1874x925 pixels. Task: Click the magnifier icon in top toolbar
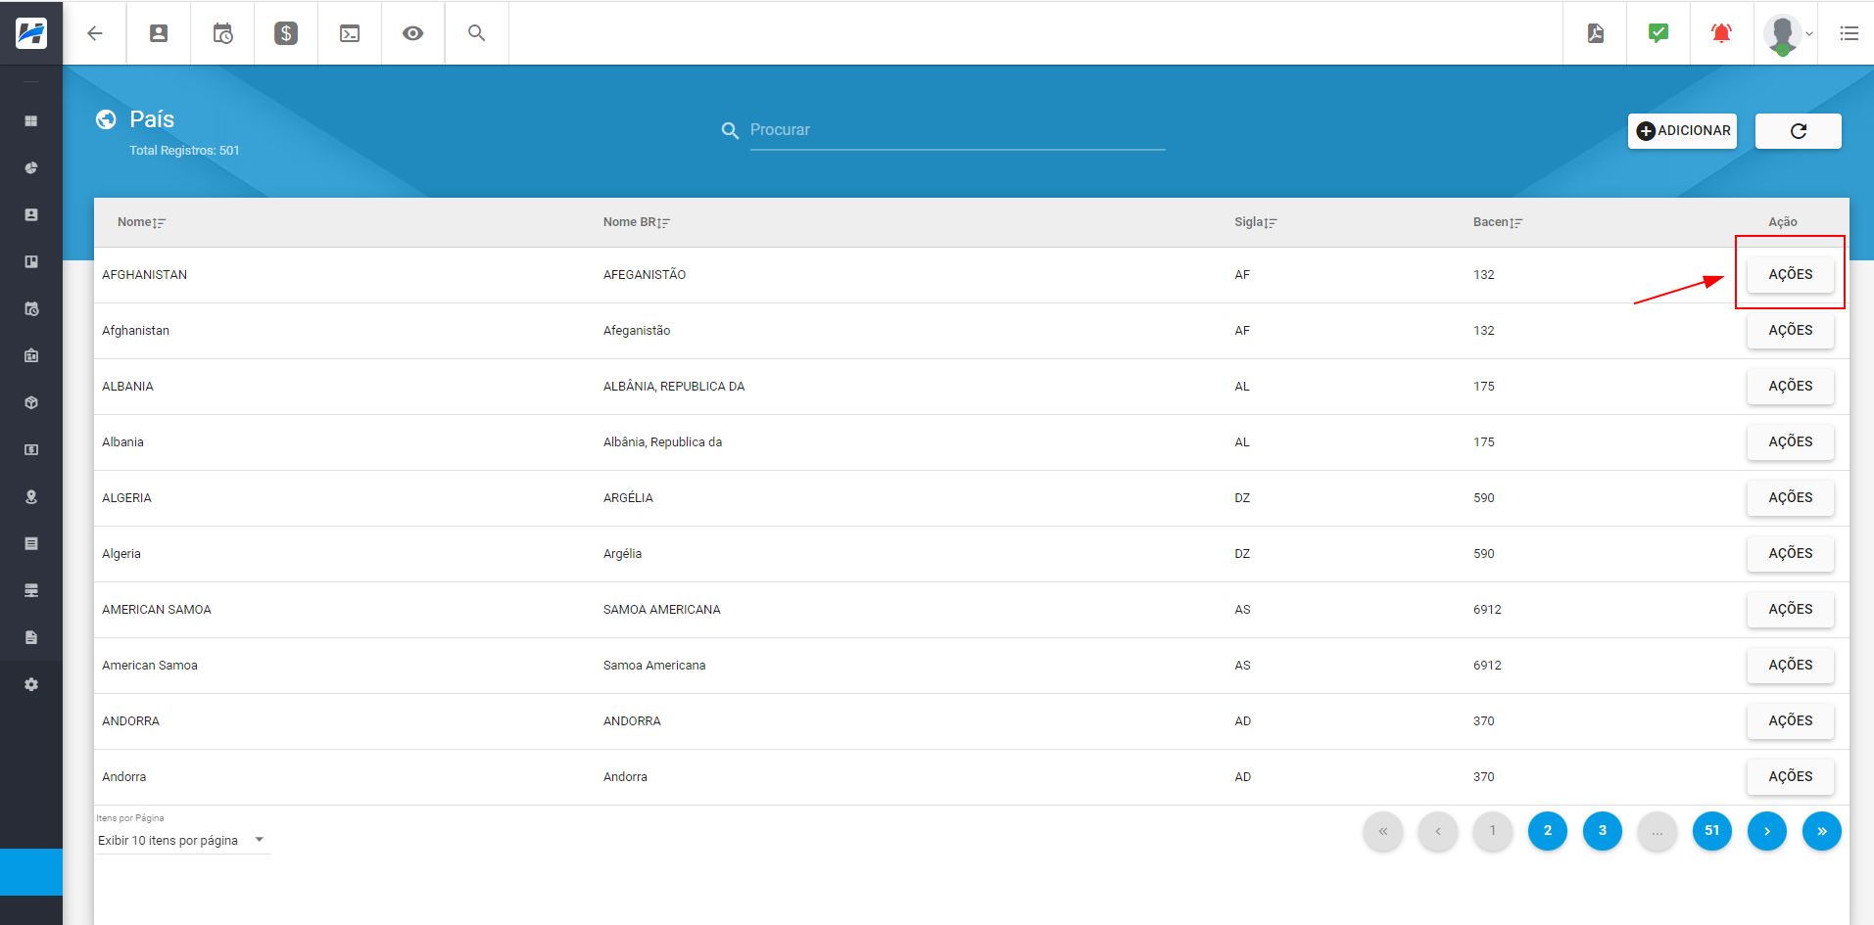477,33
